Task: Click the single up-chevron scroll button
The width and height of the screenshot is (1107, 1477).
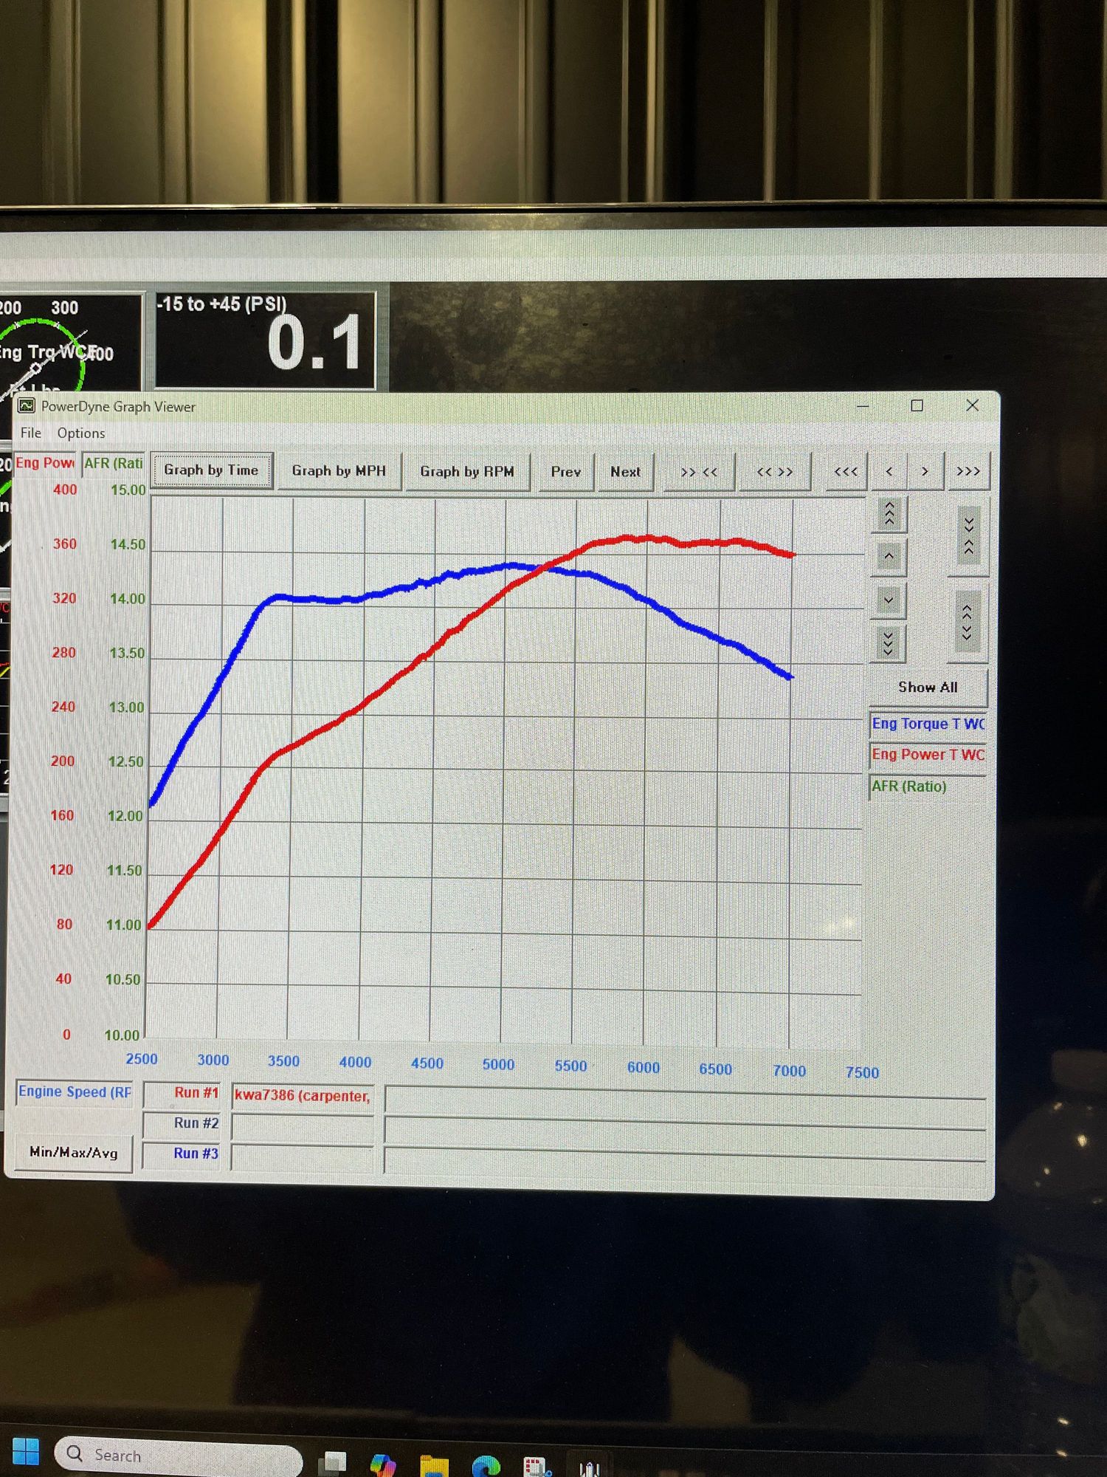Action: click(889, 556)
